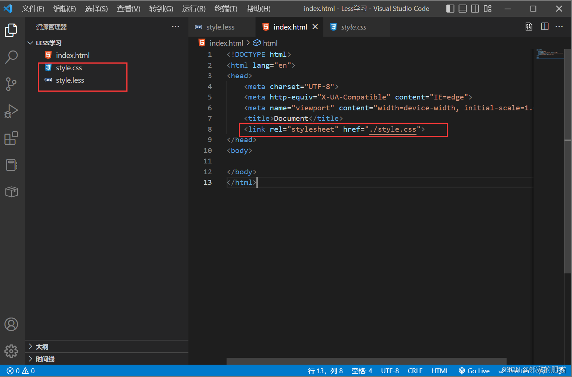Click the notebook-style icon in activity bar
The width and height of the screenshot is (572, 377).
[11, 165]
